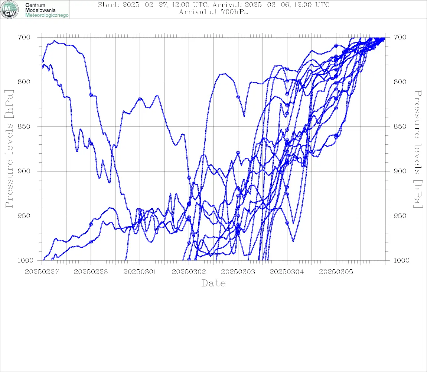Click the left axis 850 label

click(x=24, y=126)
